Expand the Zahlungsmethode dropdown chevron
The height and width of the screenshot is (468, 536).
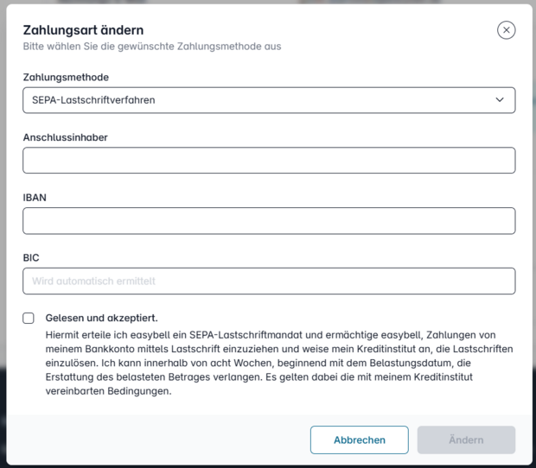click(x=500, y=100)
